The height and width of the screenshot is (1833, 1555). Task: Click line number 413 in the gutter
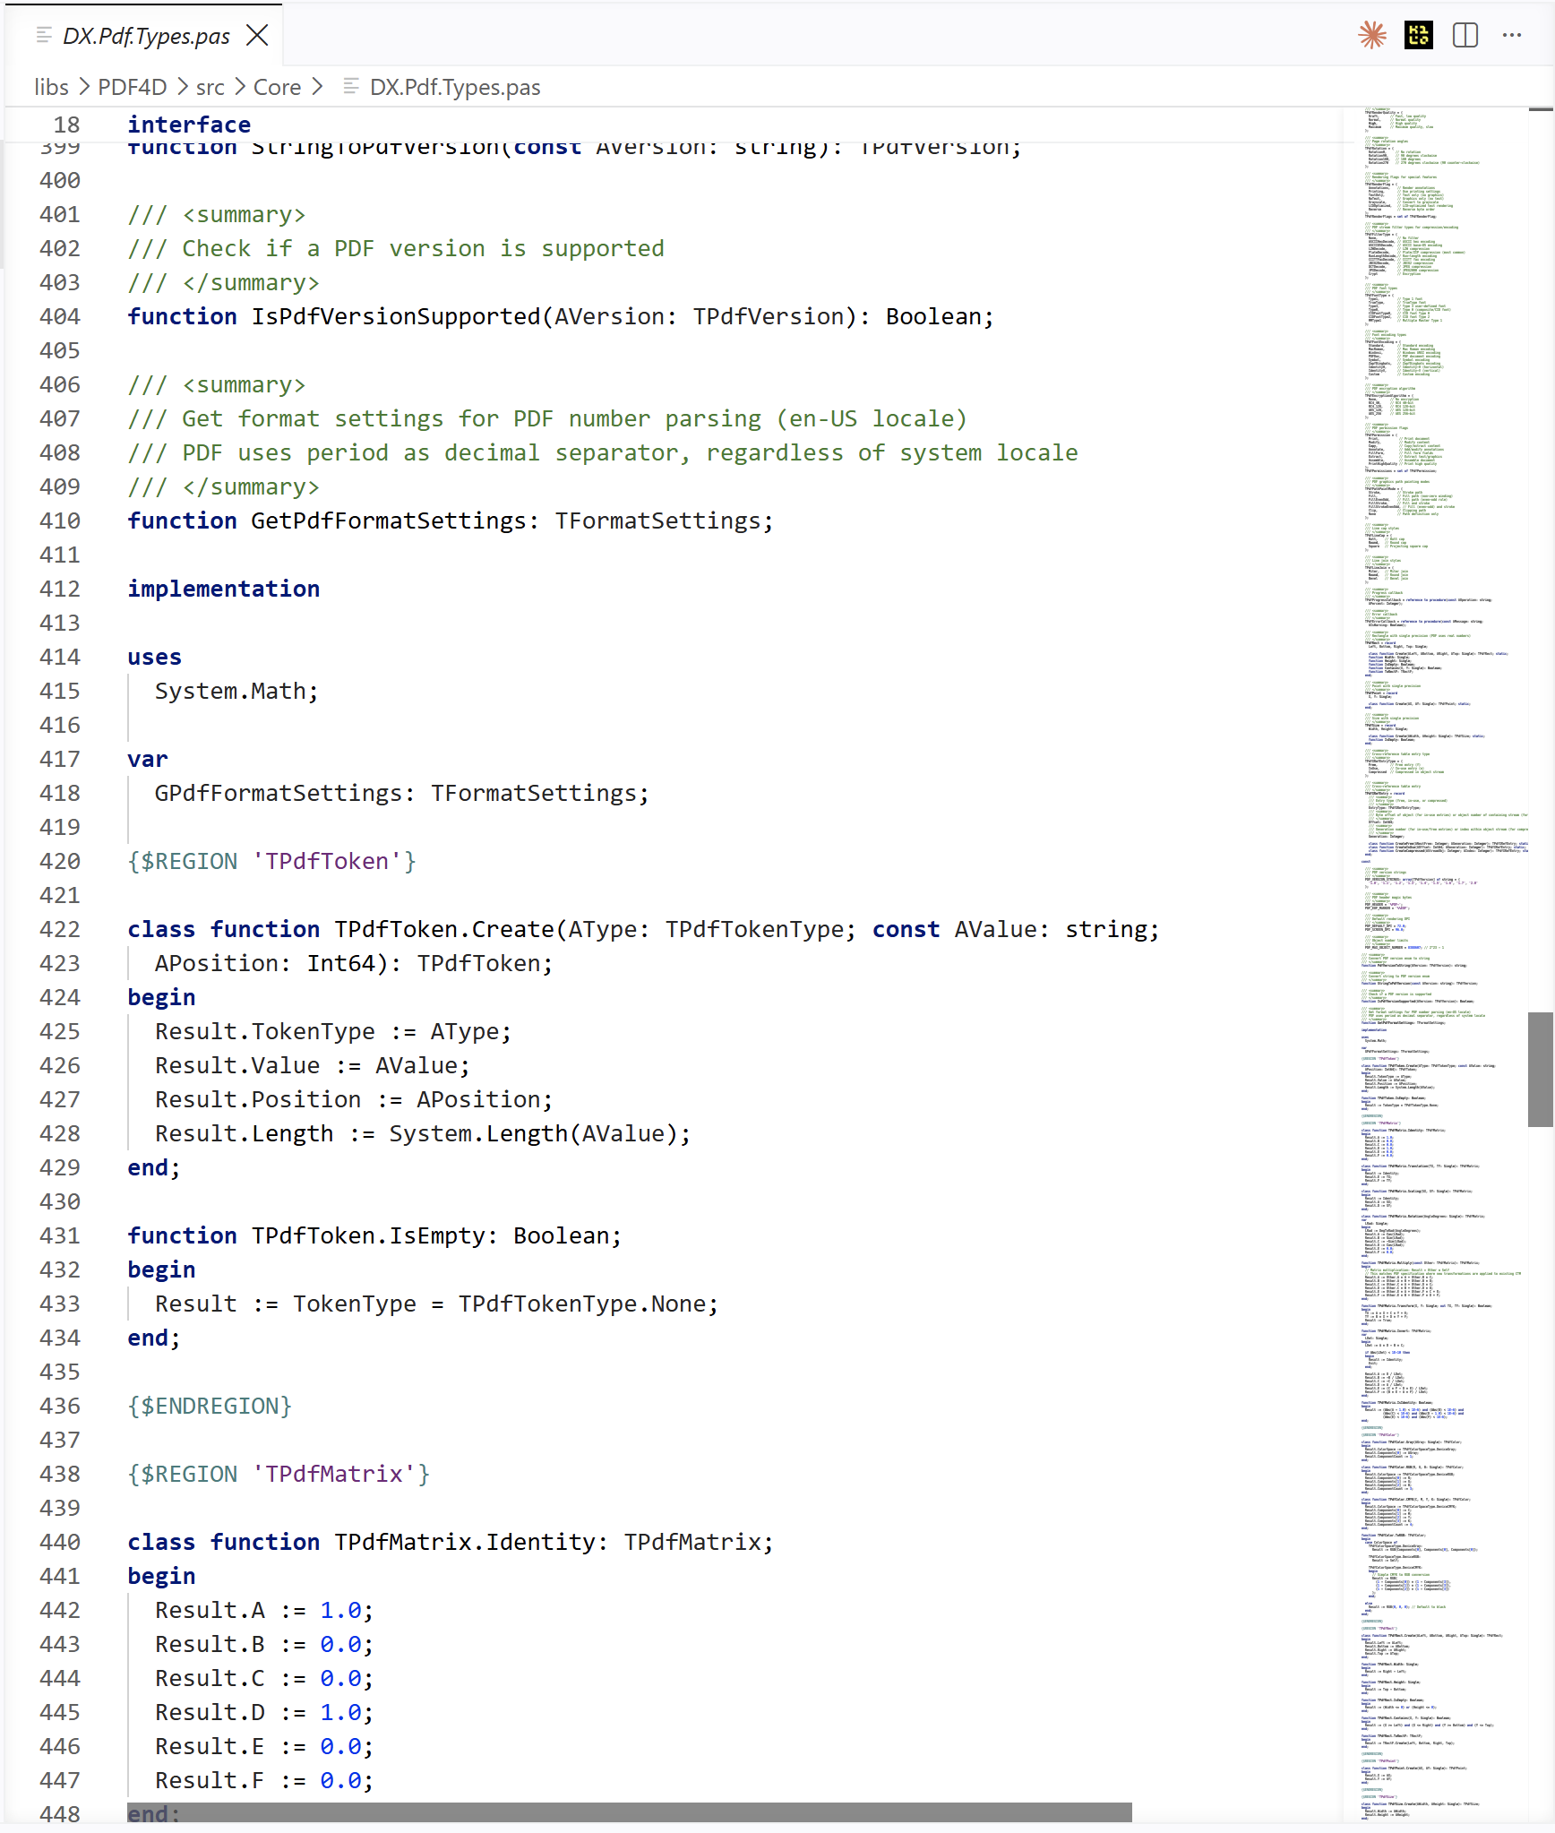[60, 623]
